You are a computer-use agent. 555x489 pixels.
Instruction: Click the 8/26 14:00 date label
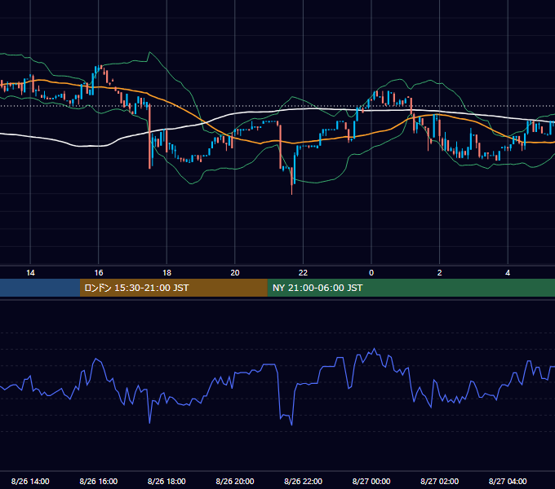tap(30, 481)
